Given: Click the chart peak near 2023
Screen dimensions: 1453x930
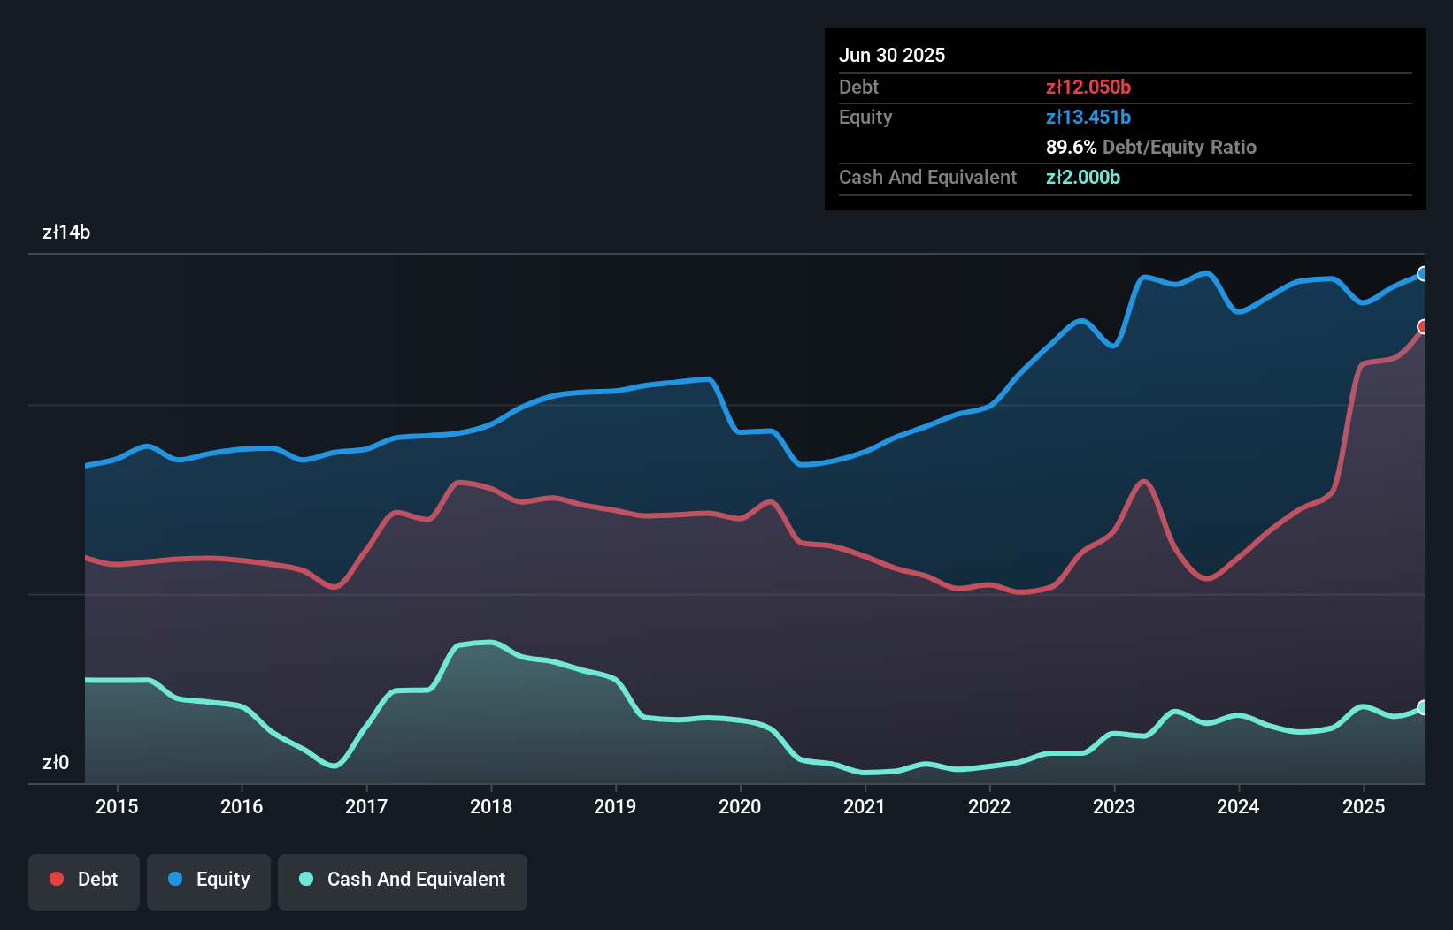Looking at the screenshot, I should click(1203, 272).
